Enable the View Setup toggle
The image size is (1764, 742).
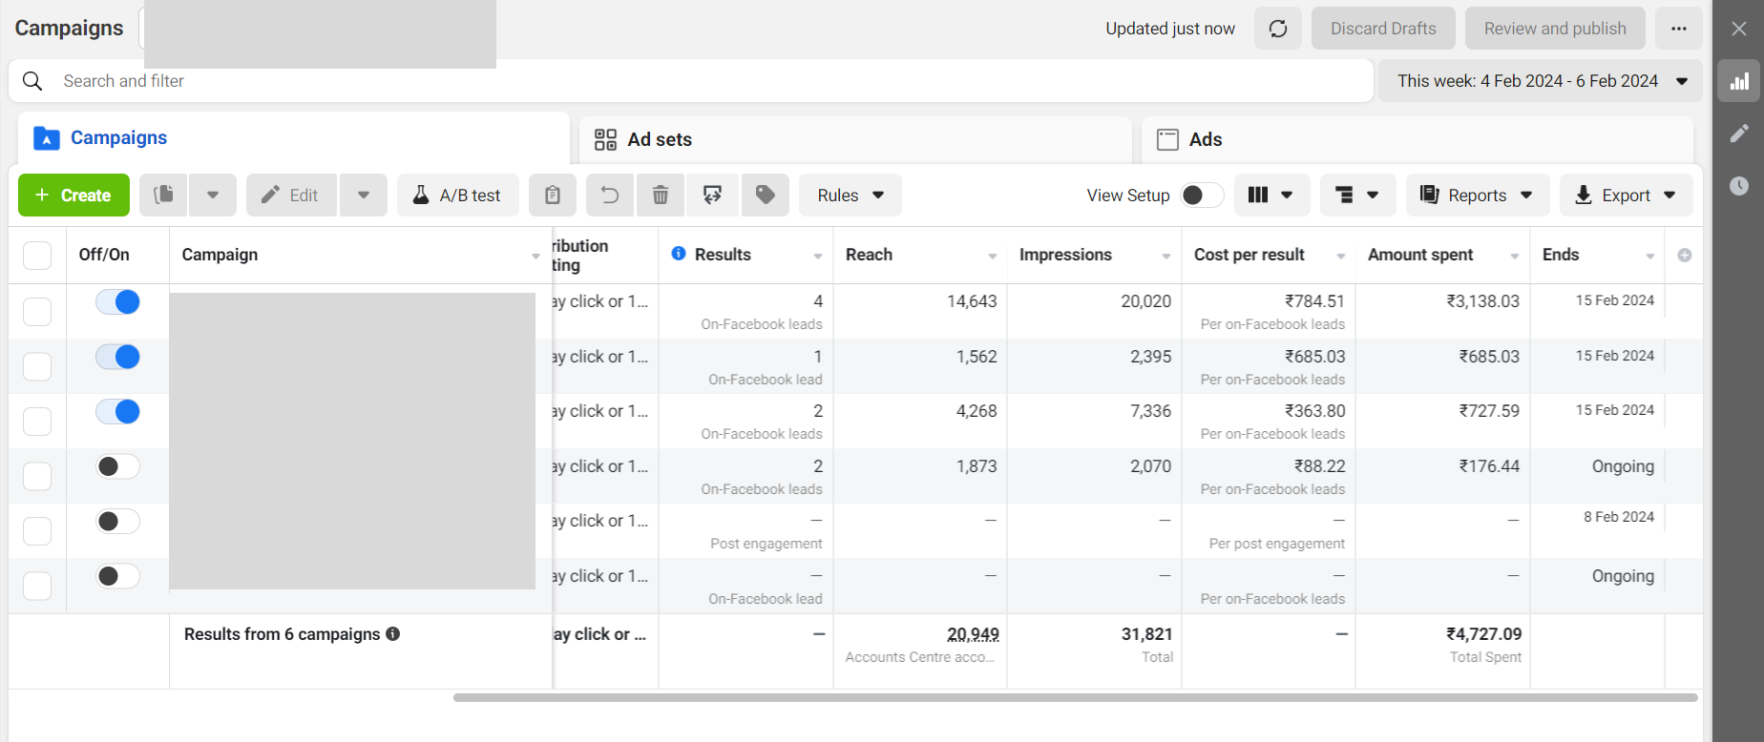pos(1201,196)
